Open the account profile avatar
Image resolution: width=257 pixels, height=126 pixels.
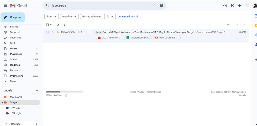pos(255,5)
